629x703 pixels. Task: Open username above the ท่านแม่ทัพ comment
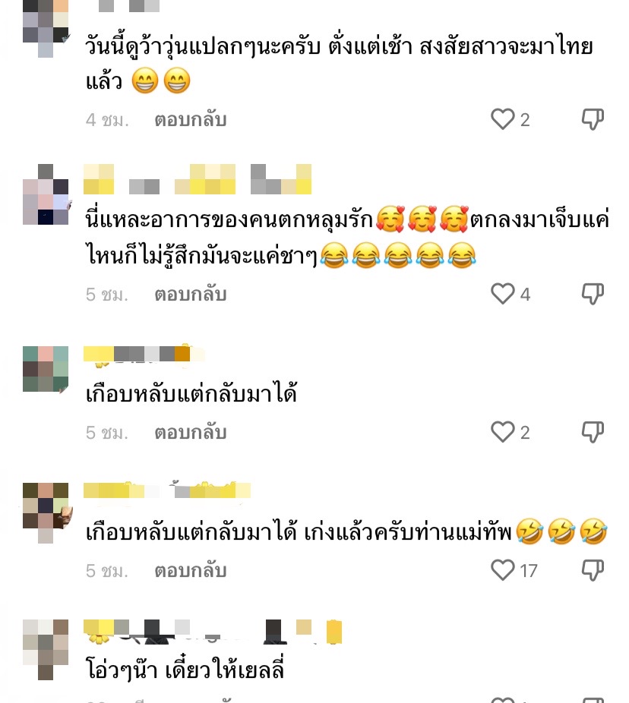pos(167,490)
